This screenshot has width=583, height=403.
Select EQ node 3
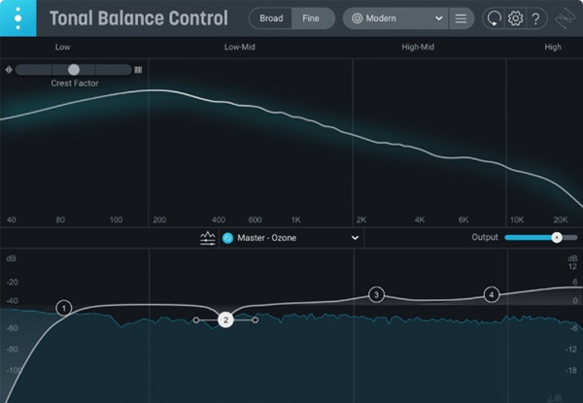(x=376, y=294)
